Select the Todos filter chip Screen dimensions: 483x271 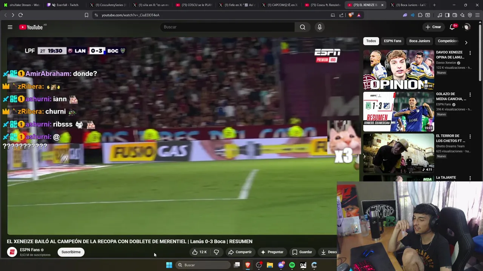click(x=371, y=41)
